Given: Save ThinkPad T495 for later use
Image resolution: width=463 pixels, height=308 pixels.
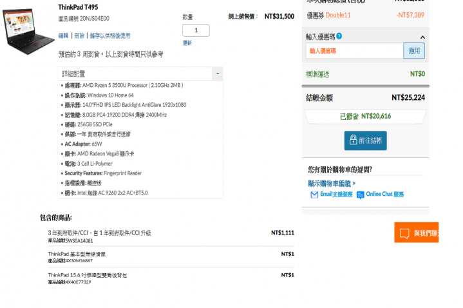Looking at the screenshot, I should 110,36.
